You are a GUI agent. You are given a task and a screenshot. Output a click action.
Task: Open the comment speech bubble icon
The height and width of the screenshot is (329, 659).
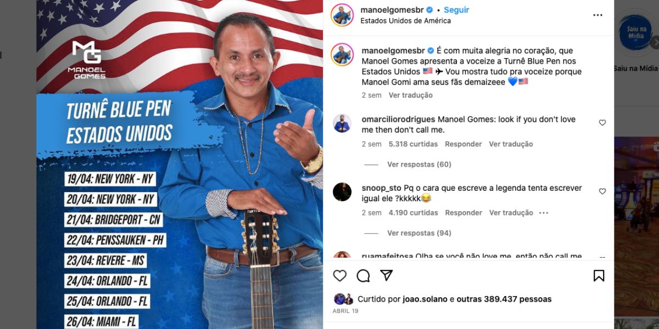363,275
